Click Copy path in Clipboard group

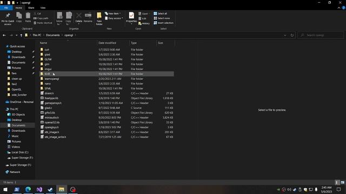click(x=41, y=18)
